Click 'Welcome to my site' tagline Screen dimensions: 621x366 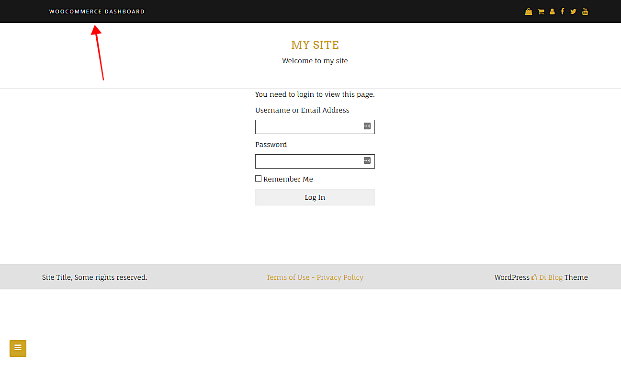tap(315, 61)
